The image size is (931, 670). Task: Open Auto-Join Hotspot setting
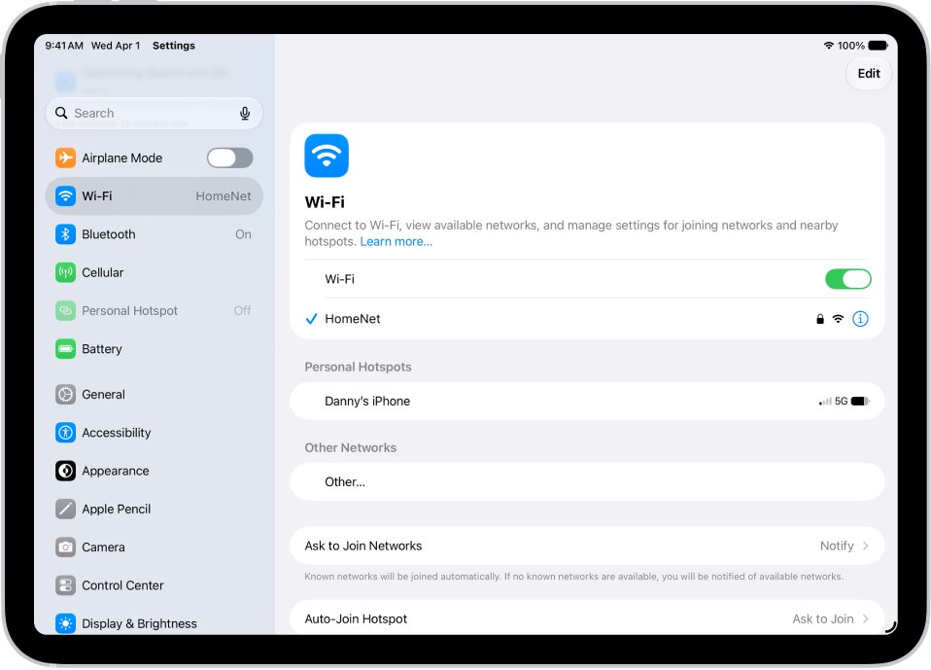(587, 618)
